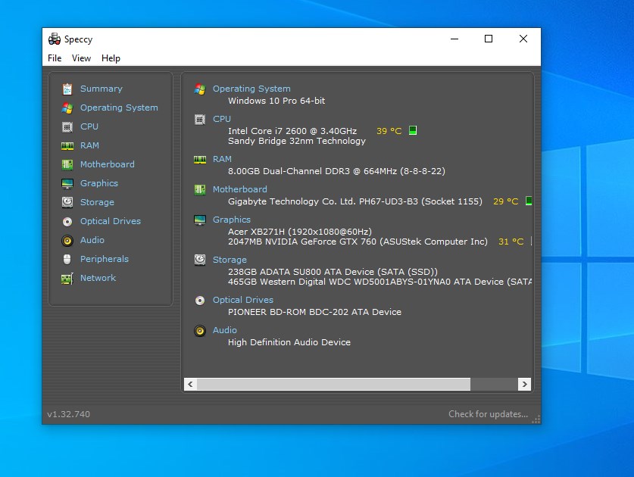Click the Audio heading link in summary

click(x=225, y=331)
